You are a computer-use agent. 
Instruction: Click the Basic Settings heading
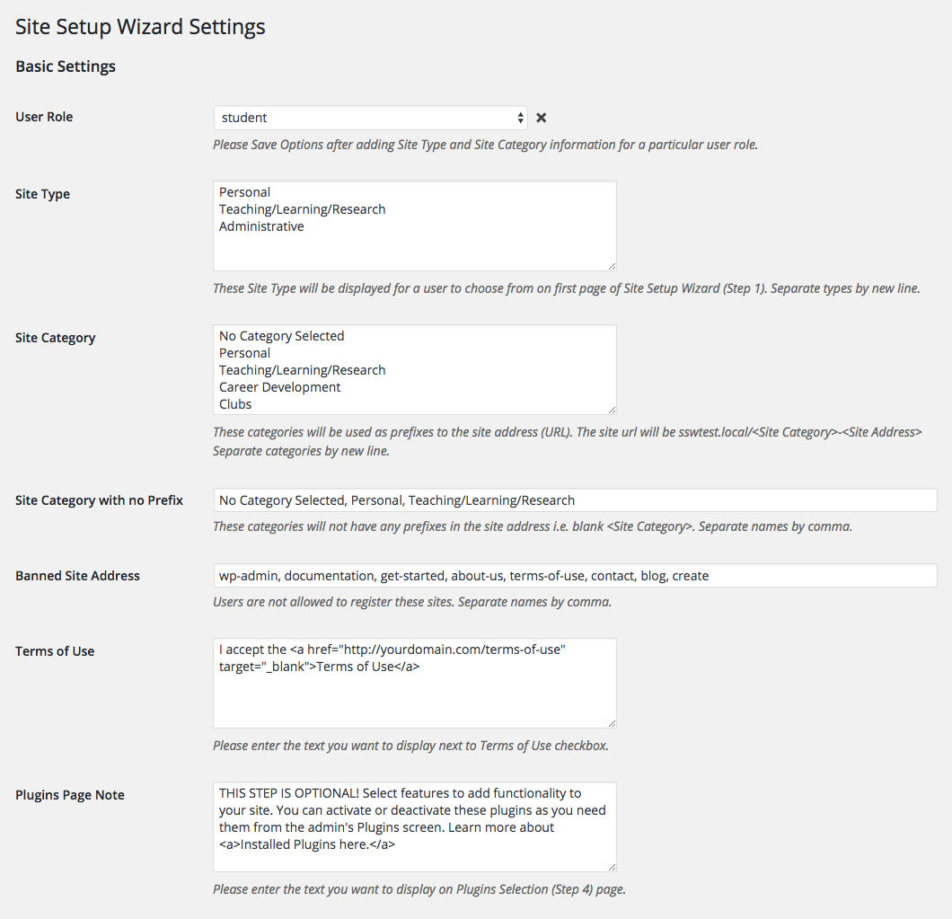click(66, 66)
